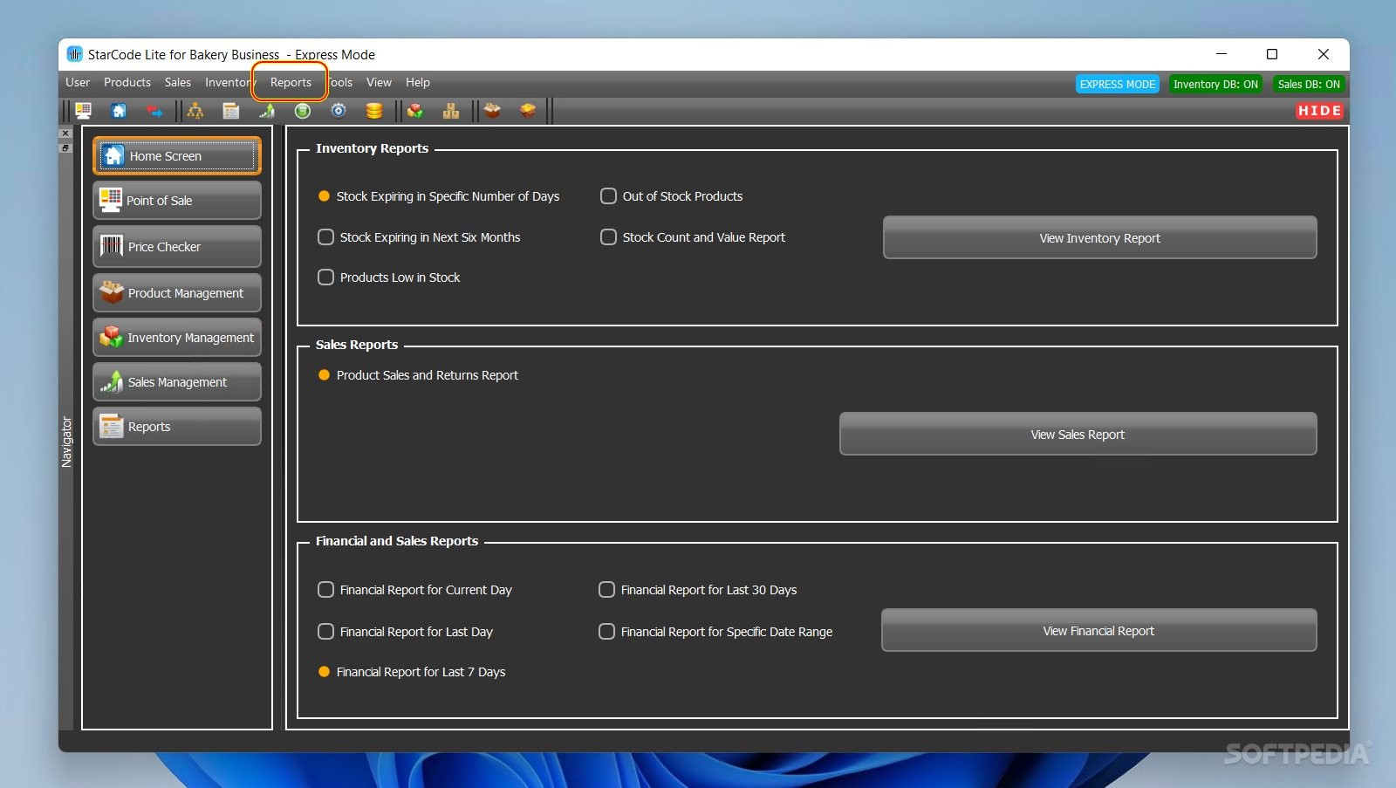This screenshot has height=788, width=1396.
Task: Open the Help menu
Action: pyautogui.click(x=418, y=82)
